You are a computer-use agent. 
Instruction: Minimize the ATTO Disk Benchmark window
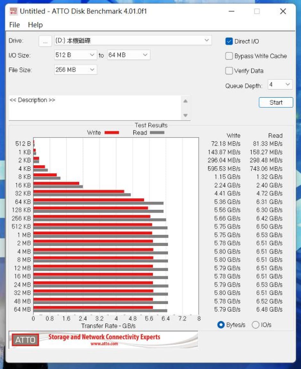232,11
